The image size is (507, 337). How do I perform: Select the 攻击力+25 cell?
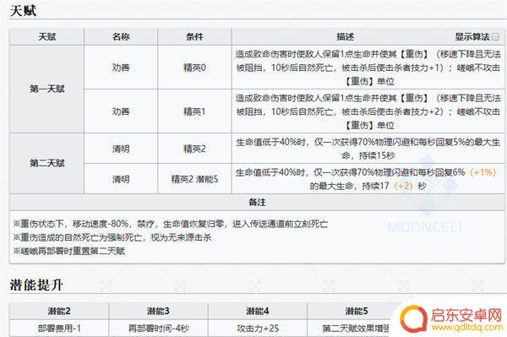[x=258, y=329]
